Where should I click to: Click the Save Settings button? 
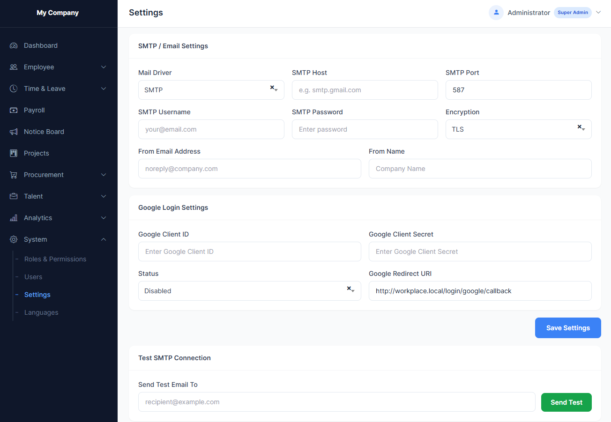(x=567, y=327)
